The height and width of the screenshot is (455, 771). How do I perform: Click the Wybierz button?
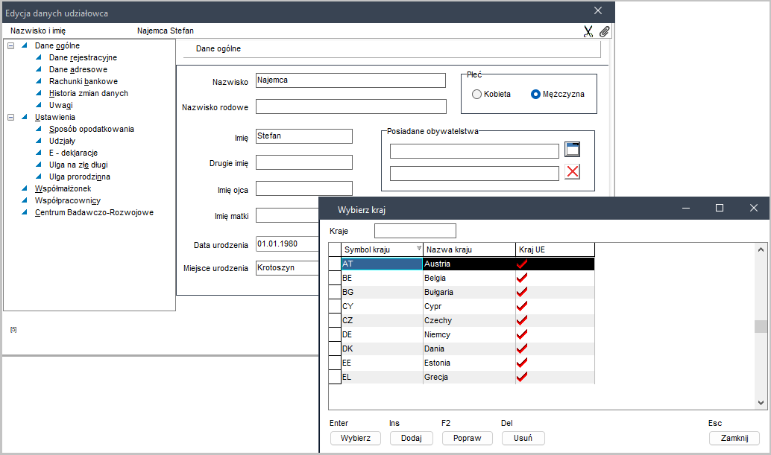356,438
